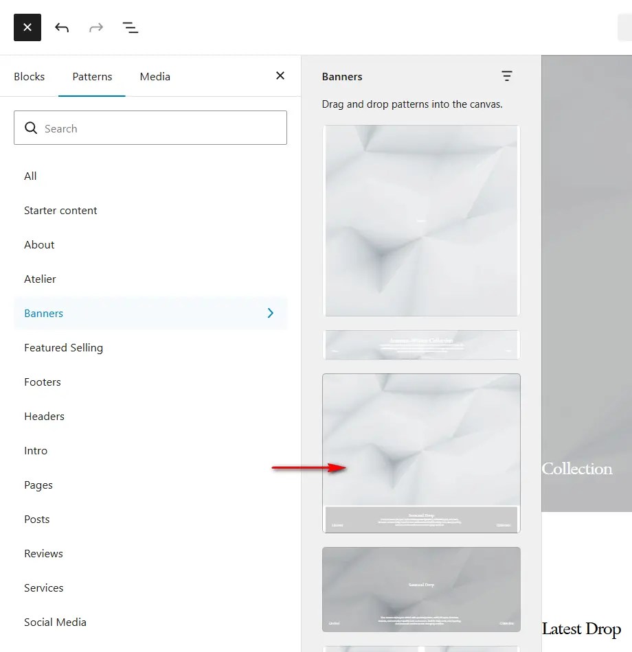
Task: Open the document overview list view
Action: point(131,27)
